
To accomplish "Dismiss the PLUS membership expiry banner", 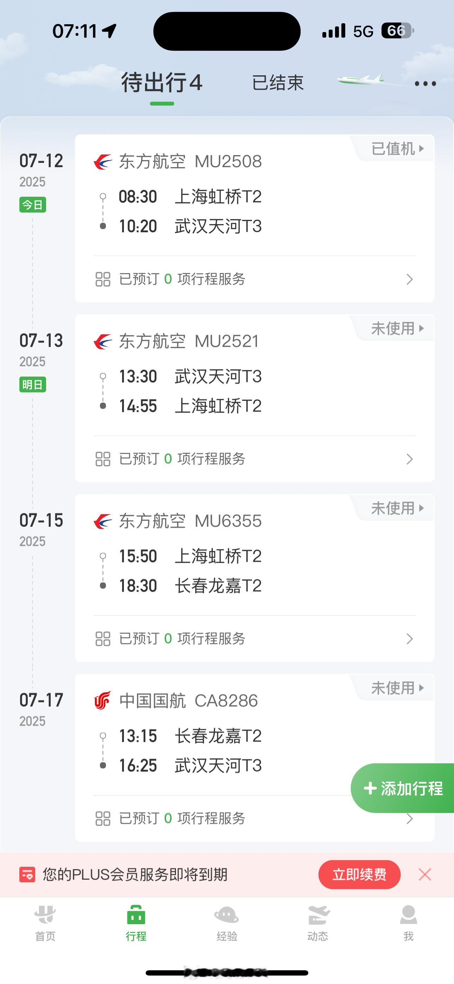I will point(425,874).
